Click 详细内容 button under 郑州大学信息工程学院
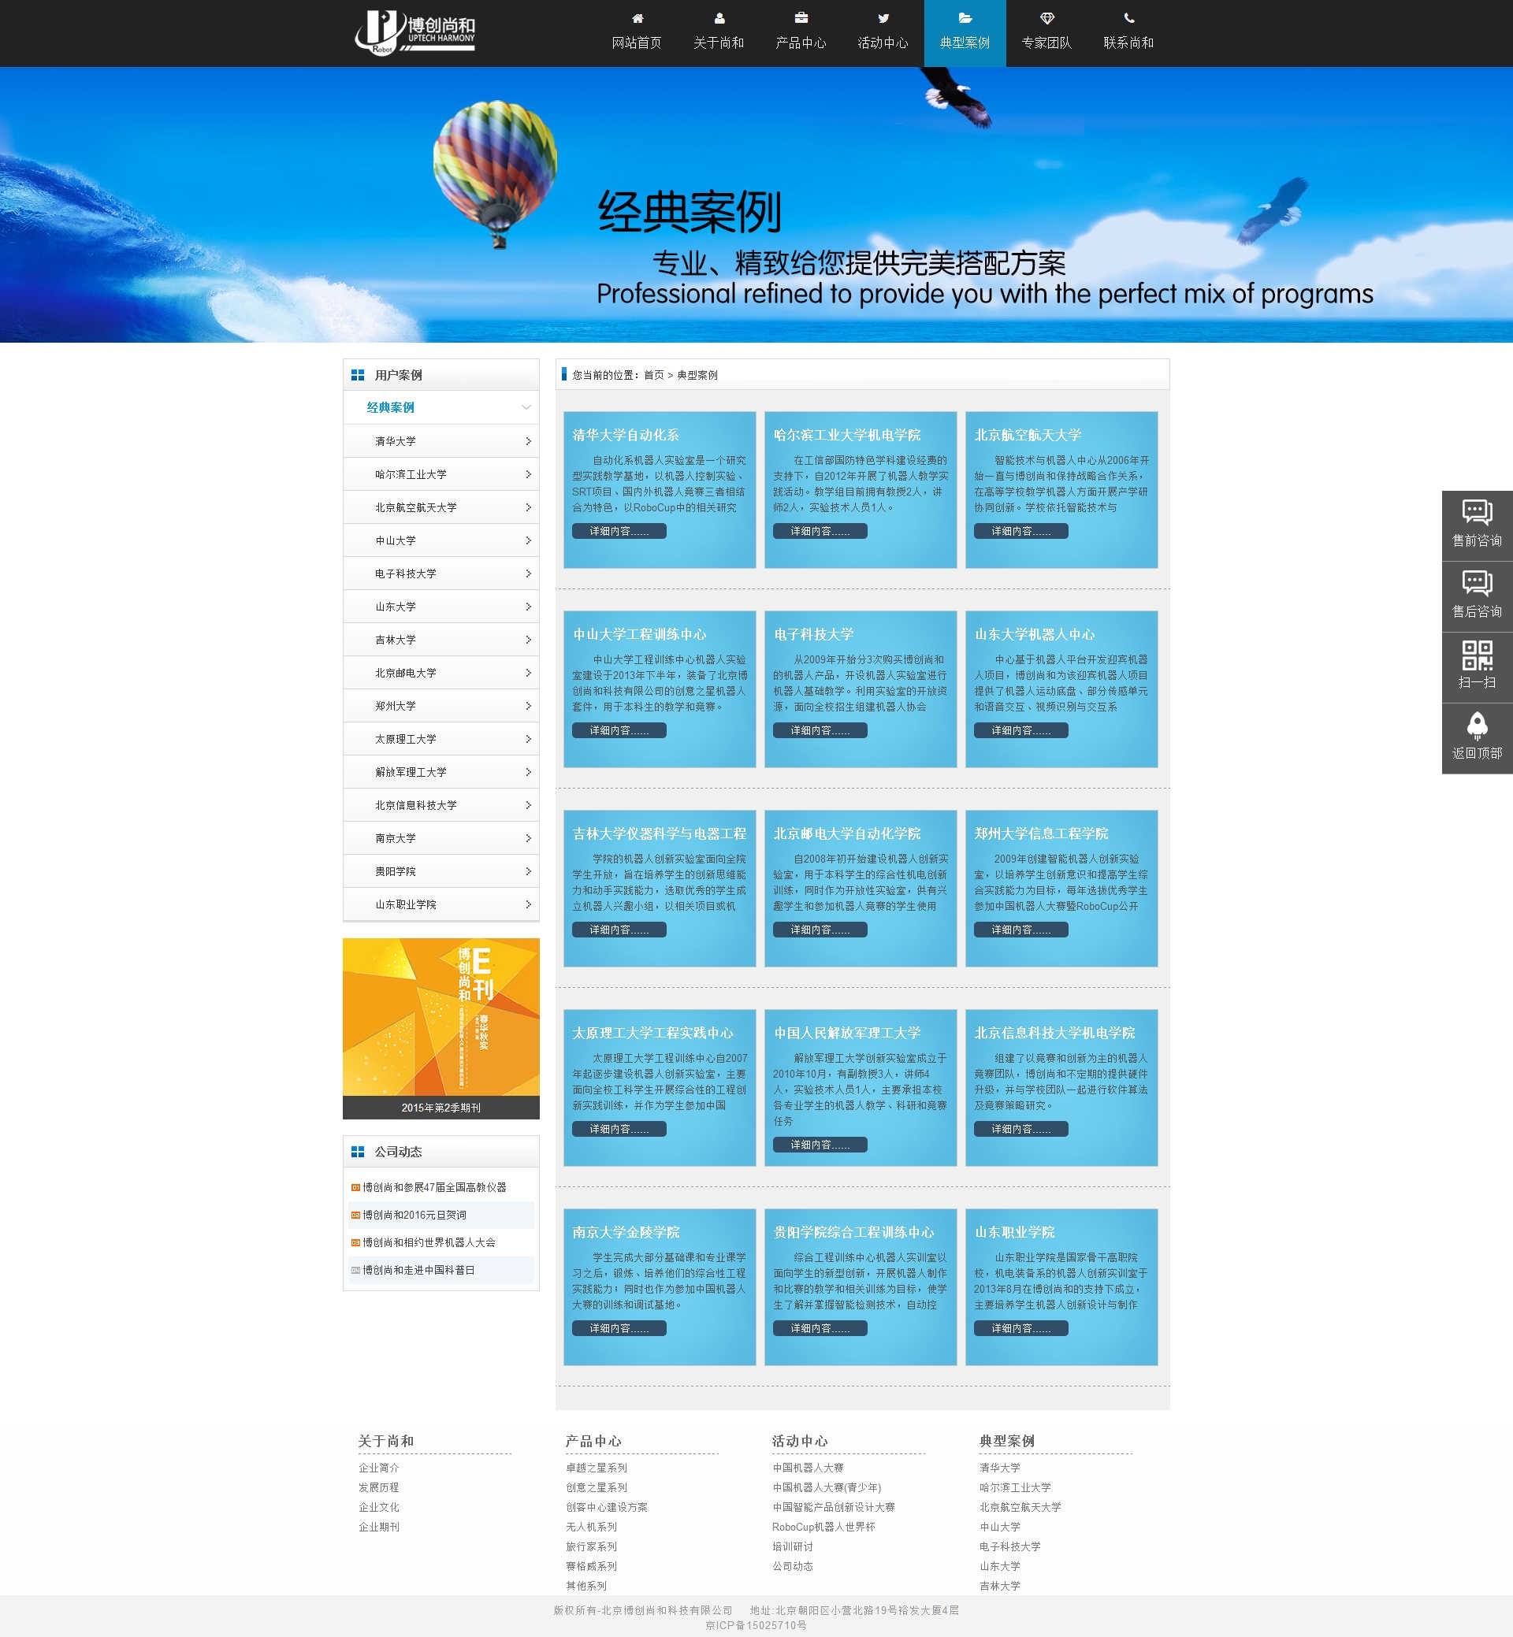 [1021, 930]
